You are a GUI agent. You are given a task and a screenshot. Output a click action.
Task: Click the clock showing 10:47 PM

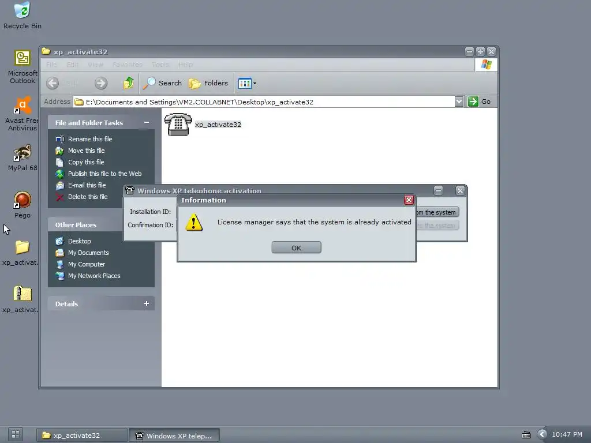point(567,434)
